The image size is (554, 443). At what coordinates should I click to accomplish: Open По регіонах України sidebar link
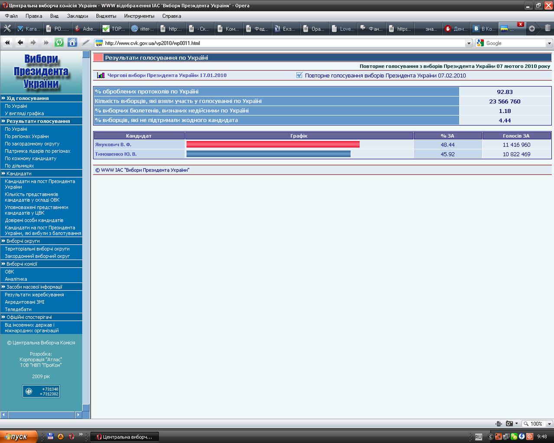pyautogui.click(x=26, y=136)
